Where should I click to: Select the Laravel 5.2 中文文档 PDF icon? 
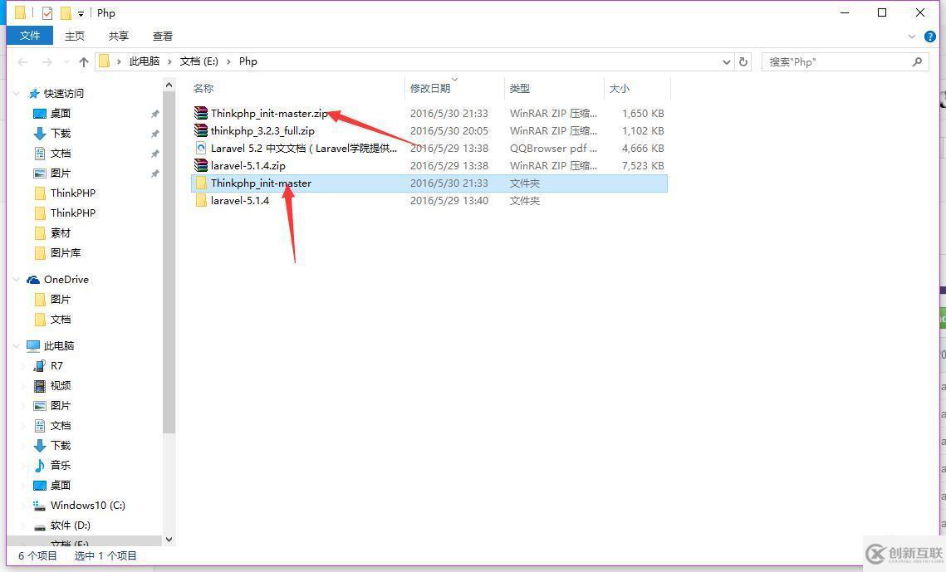(201, 148)
